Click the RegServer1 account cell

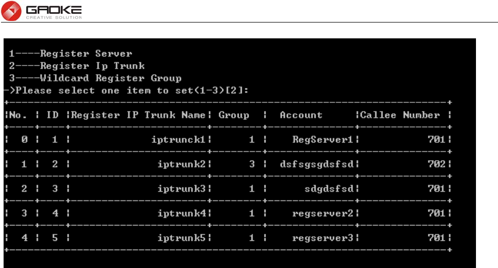click(x=323, y=140)
